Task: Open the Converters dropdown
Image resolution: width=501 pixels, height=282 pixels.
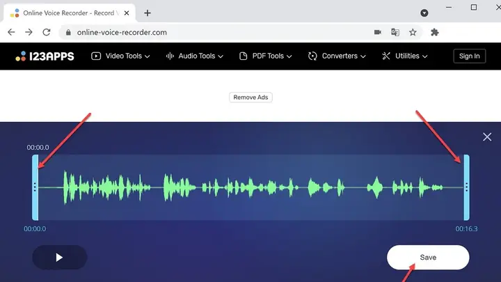Action: click(337, 56)
